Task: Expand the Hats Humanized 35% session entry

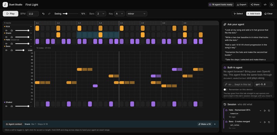Action: pos(260,111)
